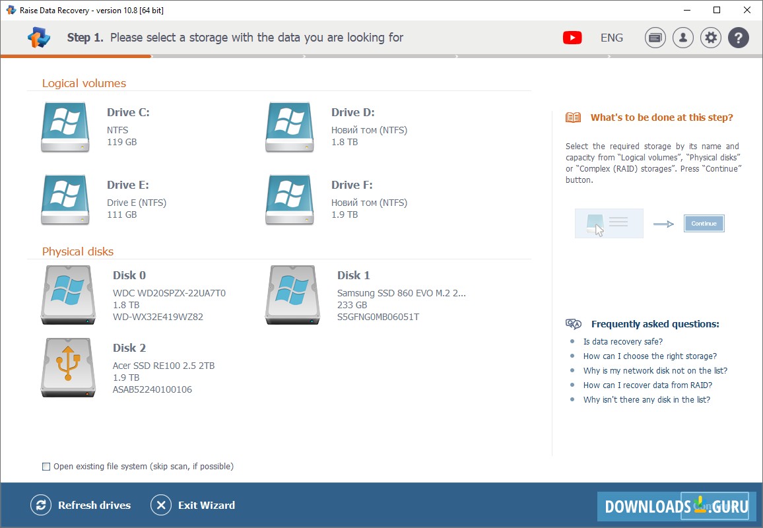Select the Disk 2 USB drive icon
This screenshot has height=528, width=763.
coord(68,368)
